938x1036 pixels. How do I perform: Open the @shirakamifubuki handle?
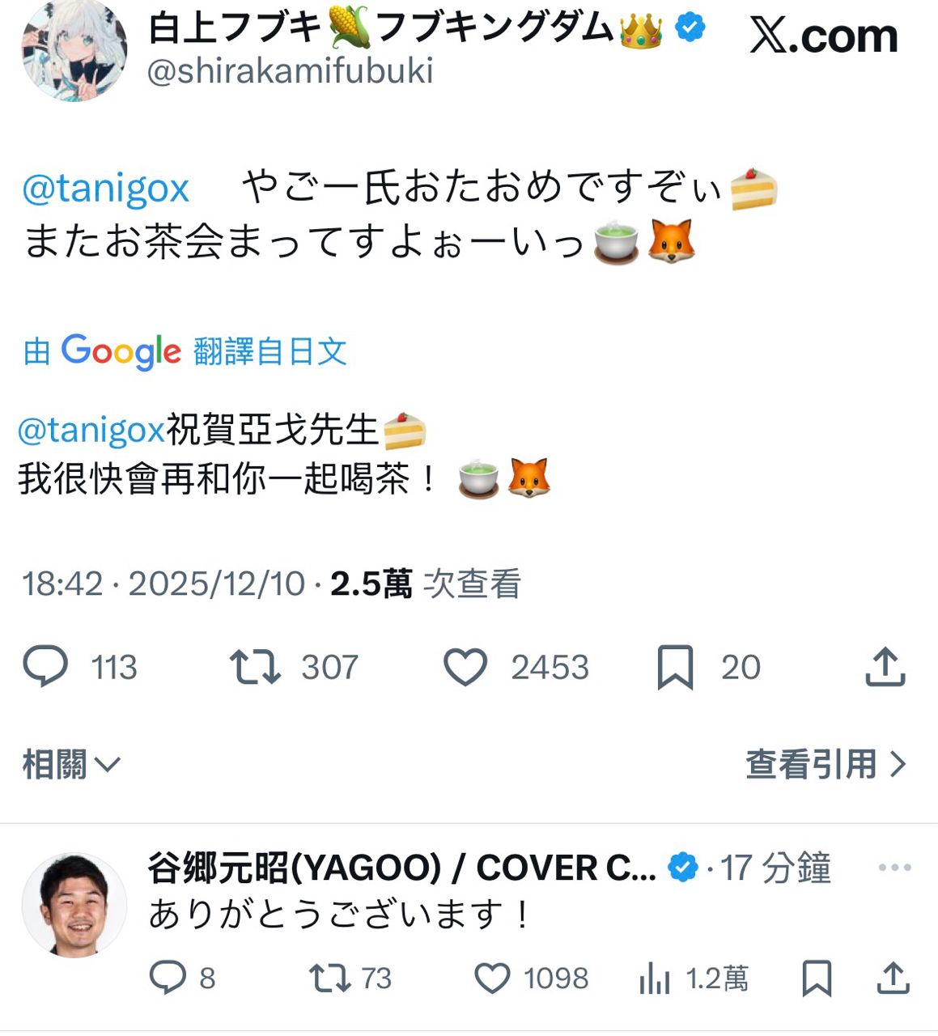pos(290,70)
